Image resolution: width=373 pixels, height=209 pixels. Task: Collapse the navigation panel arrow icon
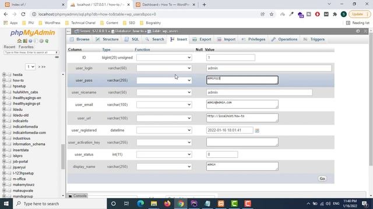tap(69, 31)
